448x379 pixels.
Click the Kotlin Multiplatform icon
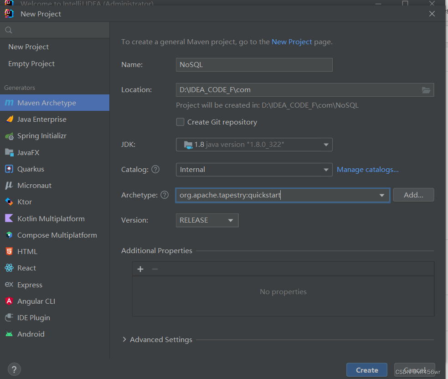(x=9, y=218)
